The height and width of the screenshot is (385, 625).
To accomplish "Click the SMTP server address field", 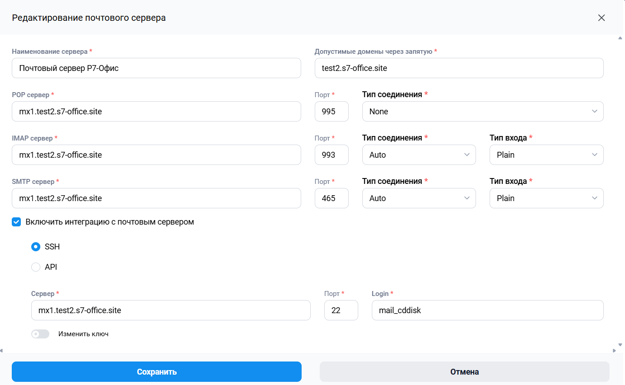I will [156, 198].
